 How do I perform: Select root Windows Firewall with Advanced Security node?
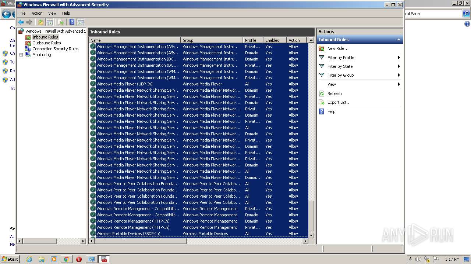pos(55,31)
